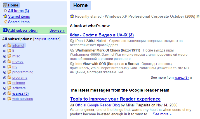Open Warhammer Mark Of Chaos (Razor1911) item
Image resolution: width=200 pixels, height=119 pixels.
(108, 50)
